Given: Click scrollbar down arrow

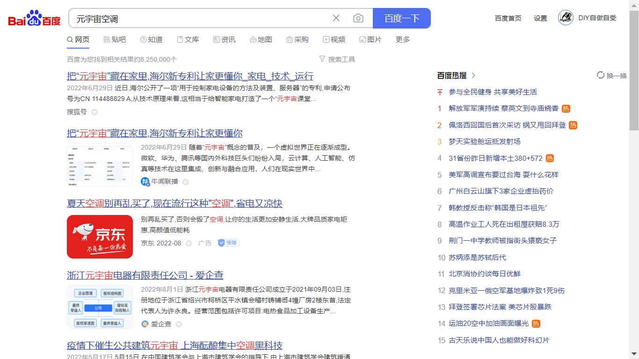Looking at the screenshot, I should (x=634, y=354).
